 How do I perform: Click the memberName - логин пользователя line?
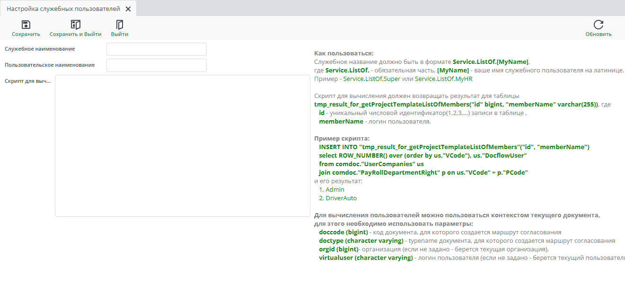[x=375, y=122]
